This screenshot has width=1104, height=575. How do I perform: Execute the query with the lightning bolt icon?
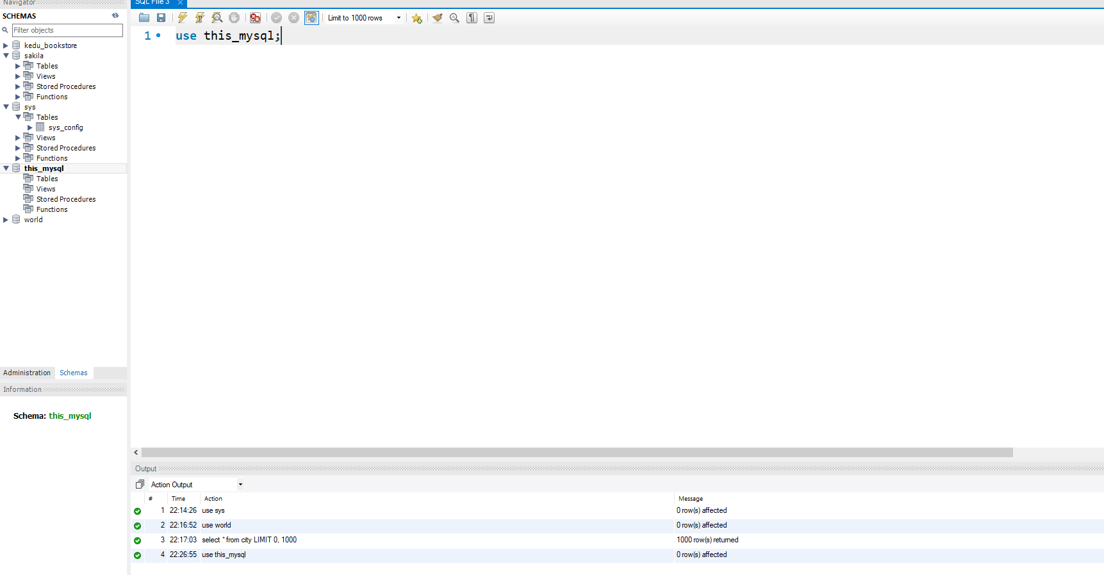click(183, 18)
